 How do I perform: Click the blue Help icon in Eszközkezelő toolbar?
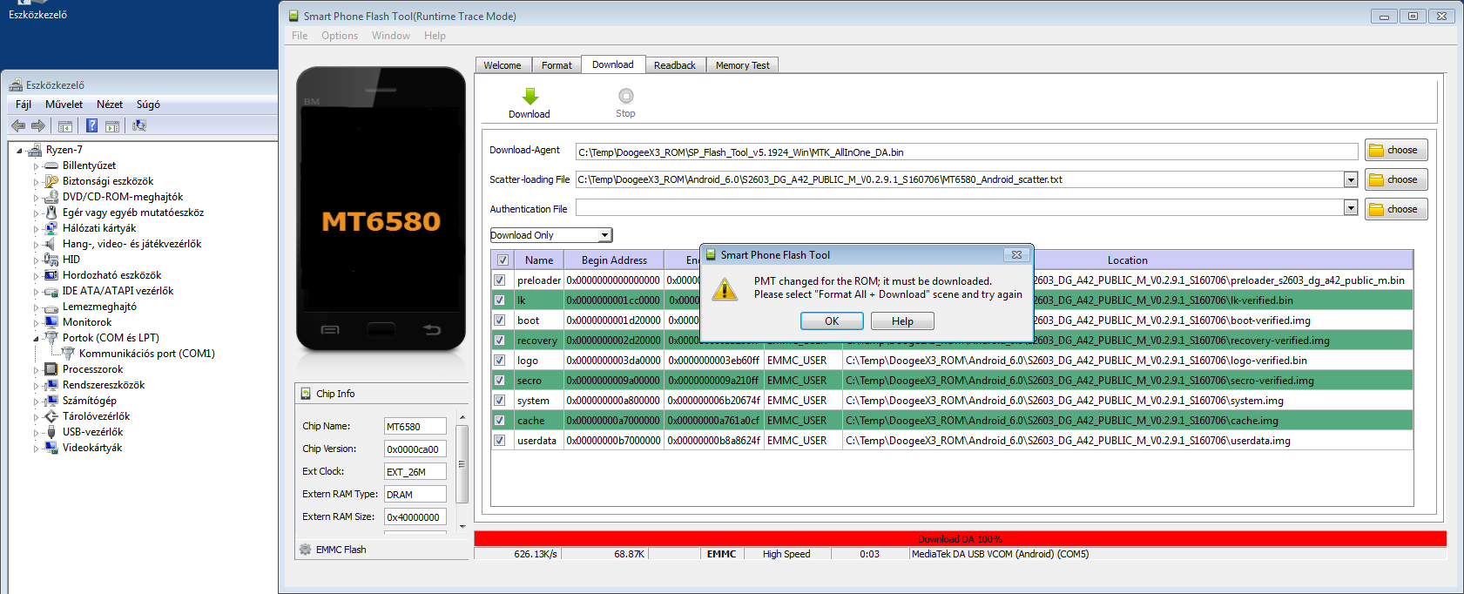(91, 125)
